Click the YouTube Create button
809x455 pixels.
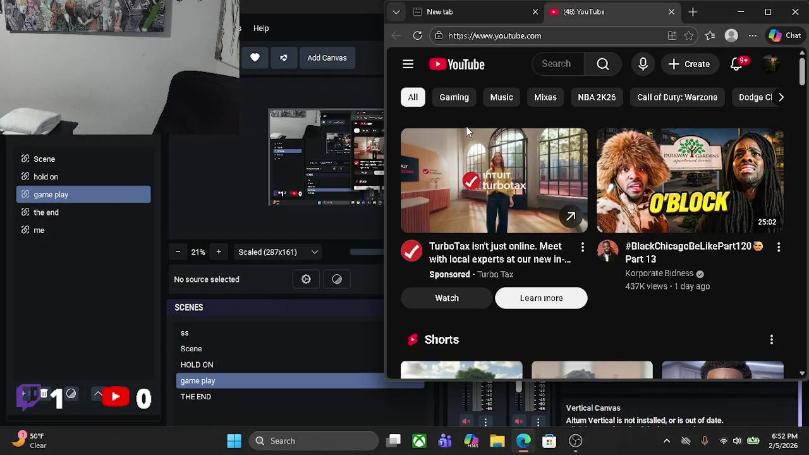[690, 64]
